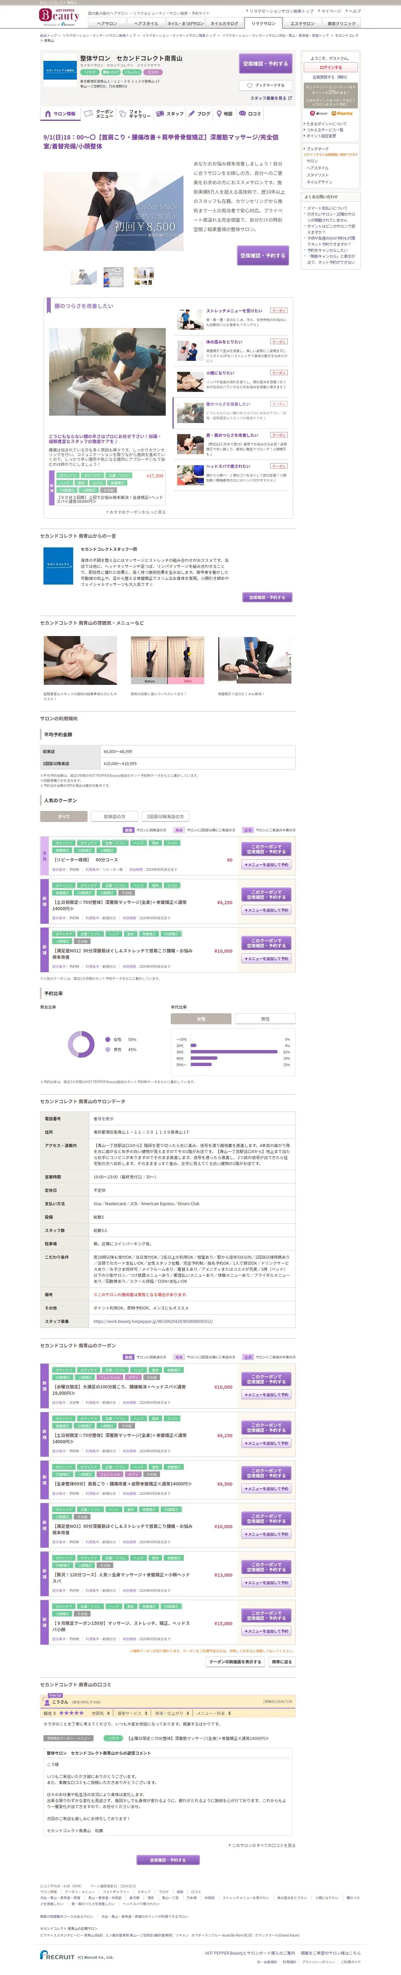Select the すべて coupon filter tab

pos(63,817)
